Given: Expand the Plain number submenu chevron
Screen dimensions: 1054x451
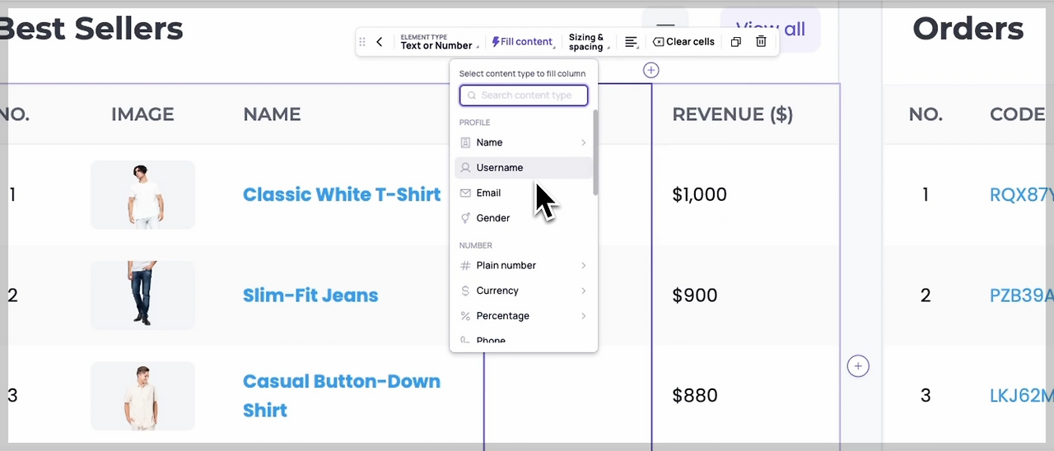Looking at the screenshot, I should click(x=584, y=266).
